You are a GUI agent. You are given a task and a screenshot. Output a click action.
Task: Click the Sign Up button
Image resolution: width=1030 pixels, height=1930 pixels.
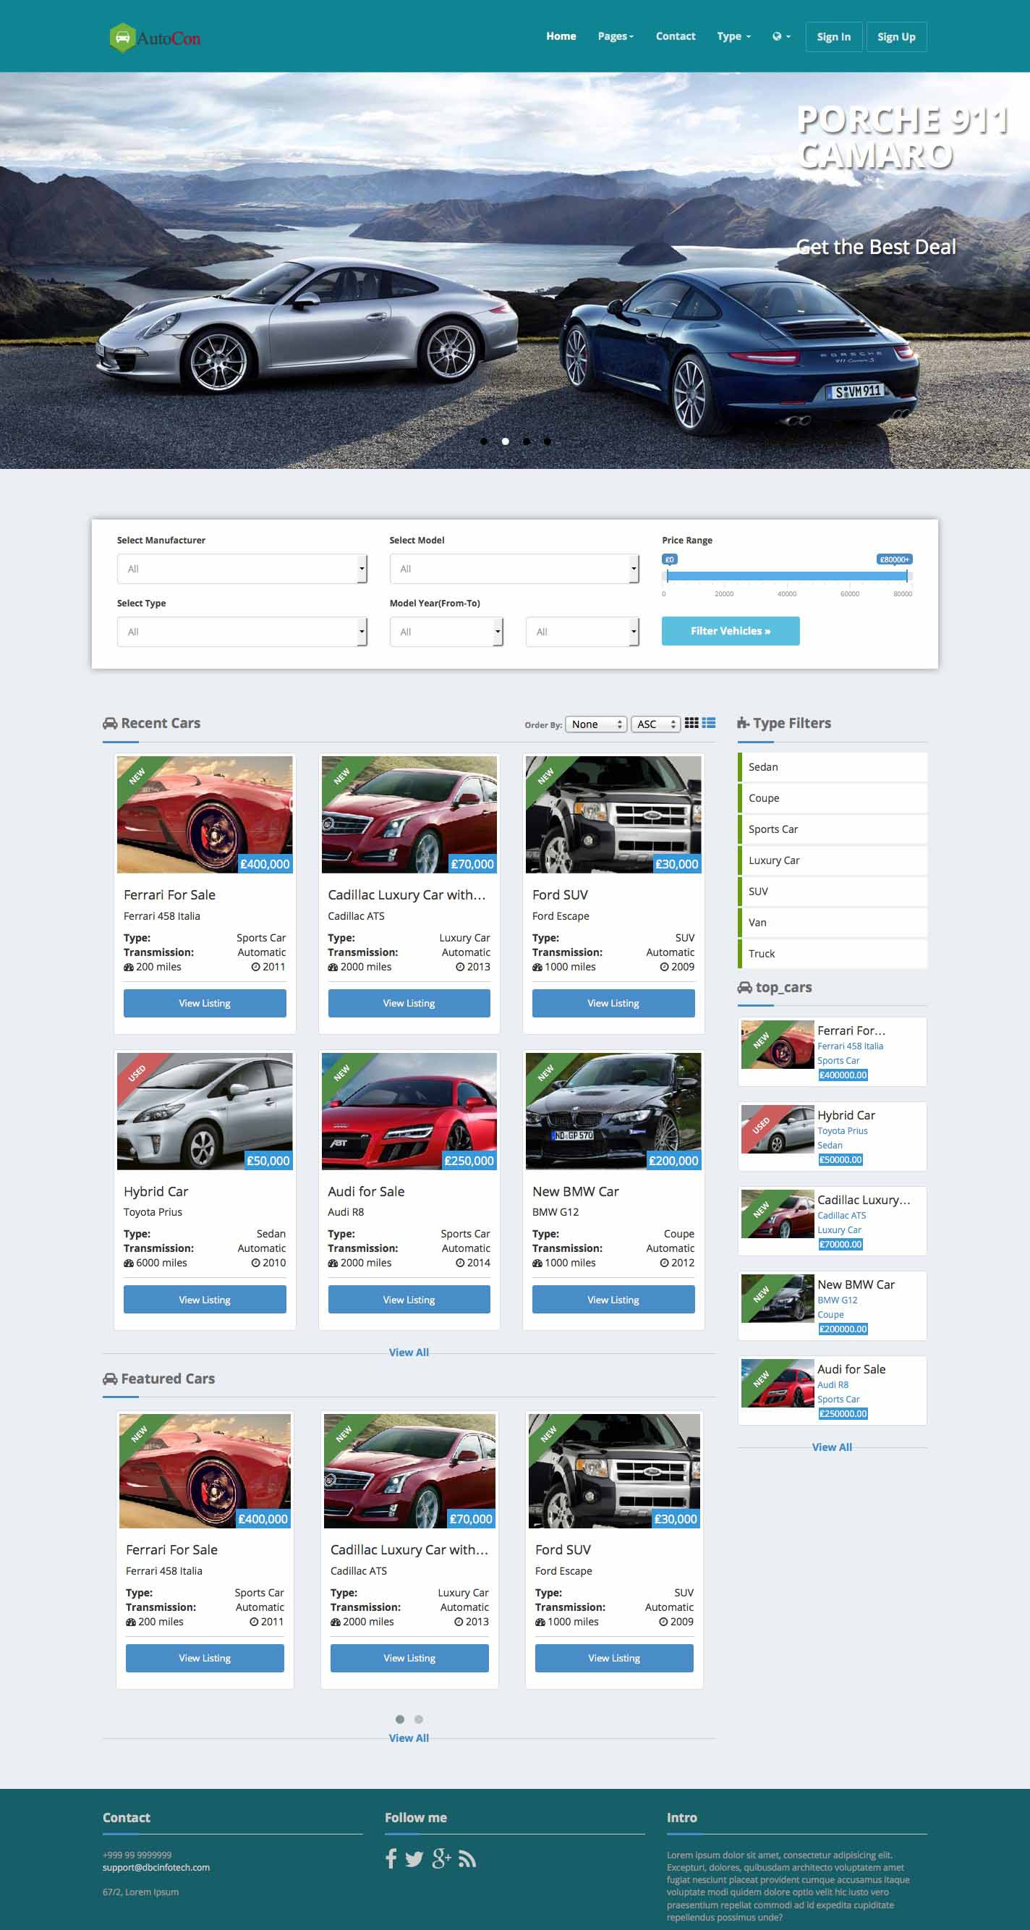897,37
